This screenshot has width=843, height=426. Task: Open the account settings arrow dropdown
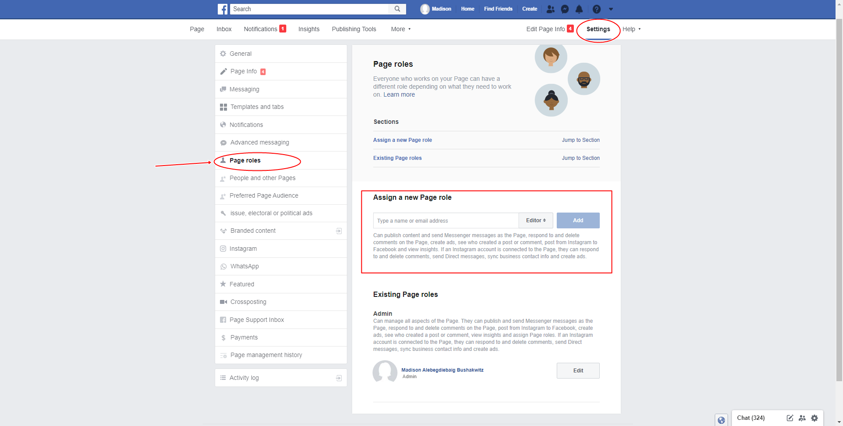611,9
